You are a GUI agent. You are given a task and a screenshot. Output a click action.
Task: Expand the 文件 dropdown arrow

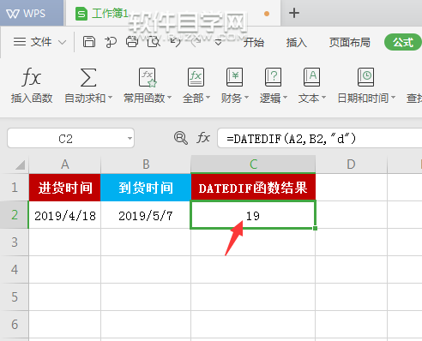pyautogui.click(x=62, y=43)
